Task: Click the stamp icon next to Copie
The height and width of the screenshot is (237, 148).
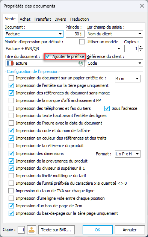Action: 32,230
